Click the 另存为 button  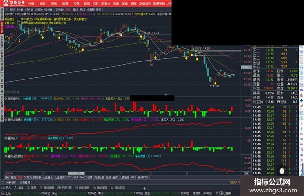click(x=28, y=177)
